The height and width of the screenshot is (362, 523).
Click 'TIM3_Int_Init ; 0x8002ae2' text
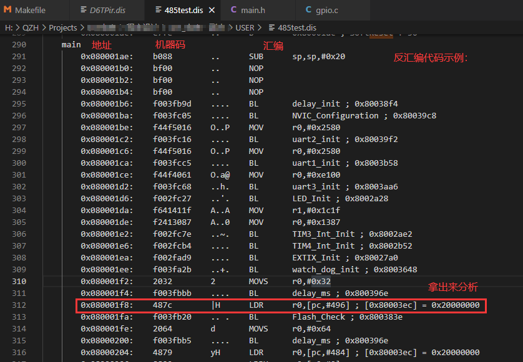(x=352, y=234)
